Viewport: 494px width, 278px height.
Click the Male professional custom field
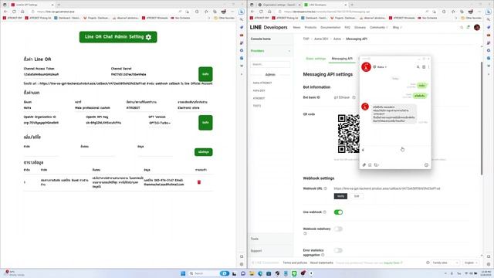93,108
